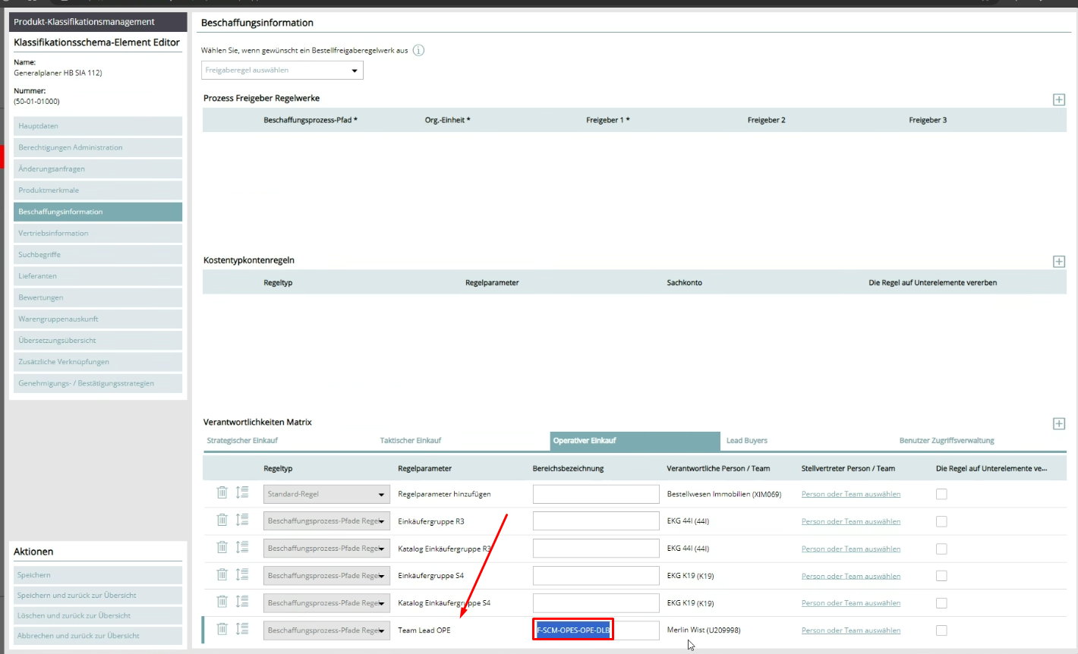Open info icon next to Bestellfreigaberegelwerk text
1078x654 pixels.
point(418,51)
